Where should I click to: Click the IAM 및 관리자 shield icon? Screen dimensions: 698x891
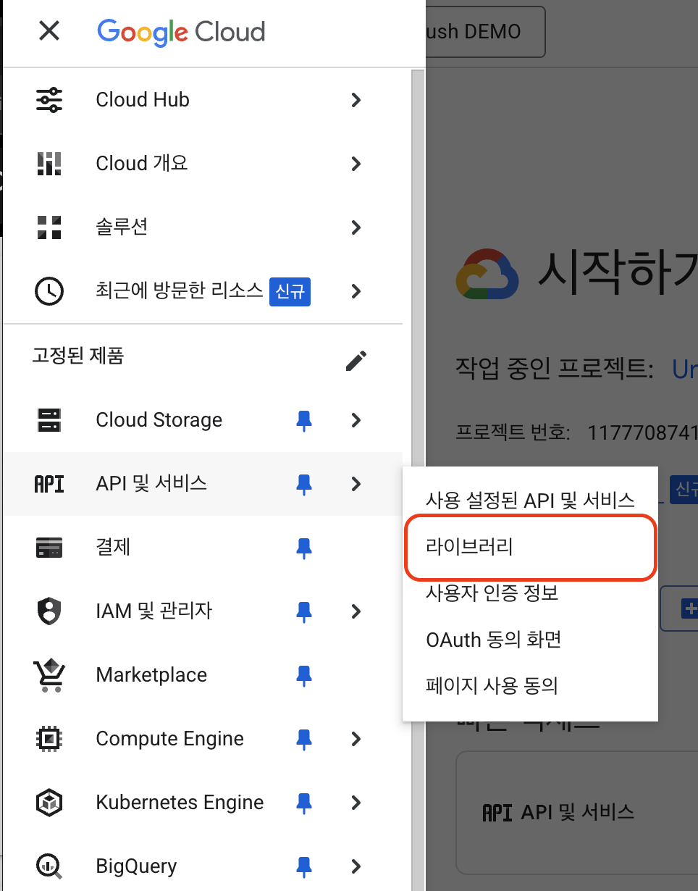pos(49,611)
